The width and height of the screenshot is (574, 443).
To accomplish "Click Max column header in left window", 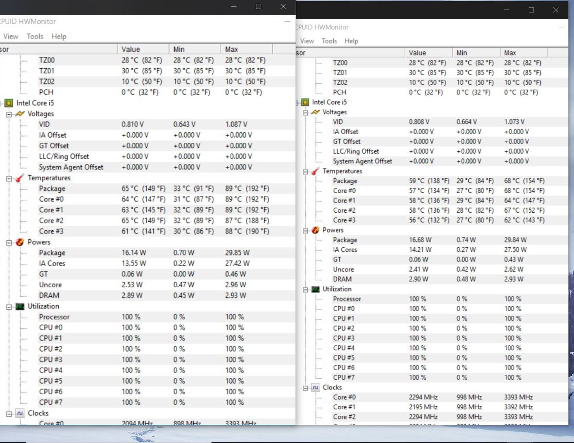I will coord(246,49).
